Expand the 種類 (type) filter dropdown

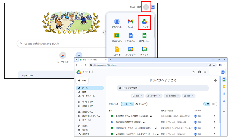(137, 96)
